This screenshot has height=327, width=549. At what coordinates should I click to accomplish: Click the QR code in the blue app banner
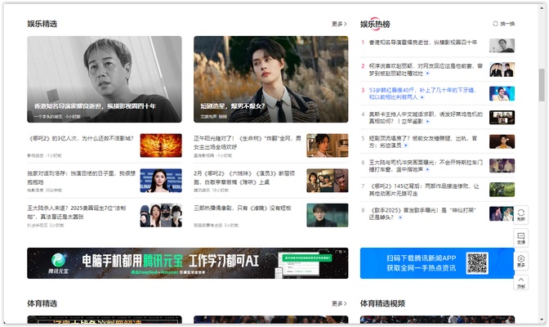pyautogui.click(x=476, y=263)
